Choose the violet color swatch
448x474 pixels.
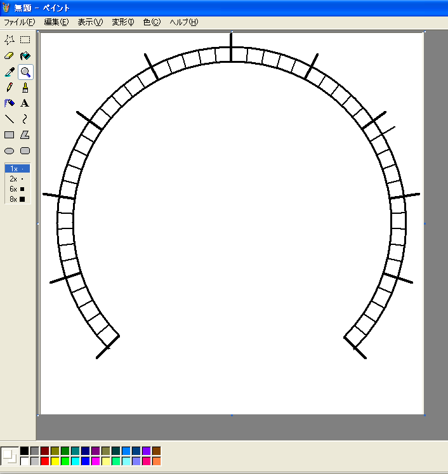(147, 451)
